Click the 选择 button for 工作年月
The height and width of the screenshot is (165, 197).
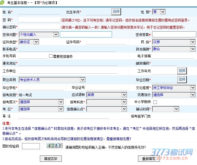[x=182, y=71]
